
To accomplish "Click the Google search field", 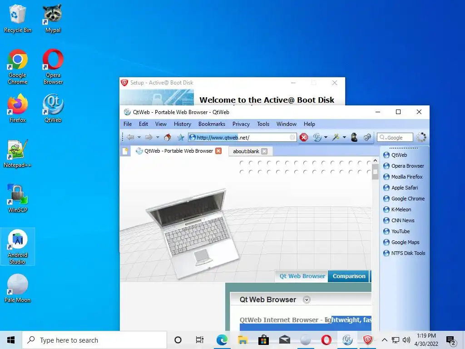I will pos(395,137).
